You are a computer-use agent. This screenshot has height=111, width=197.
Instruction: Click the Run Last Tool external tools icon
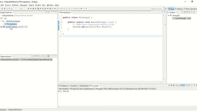(x=38, y=9)
